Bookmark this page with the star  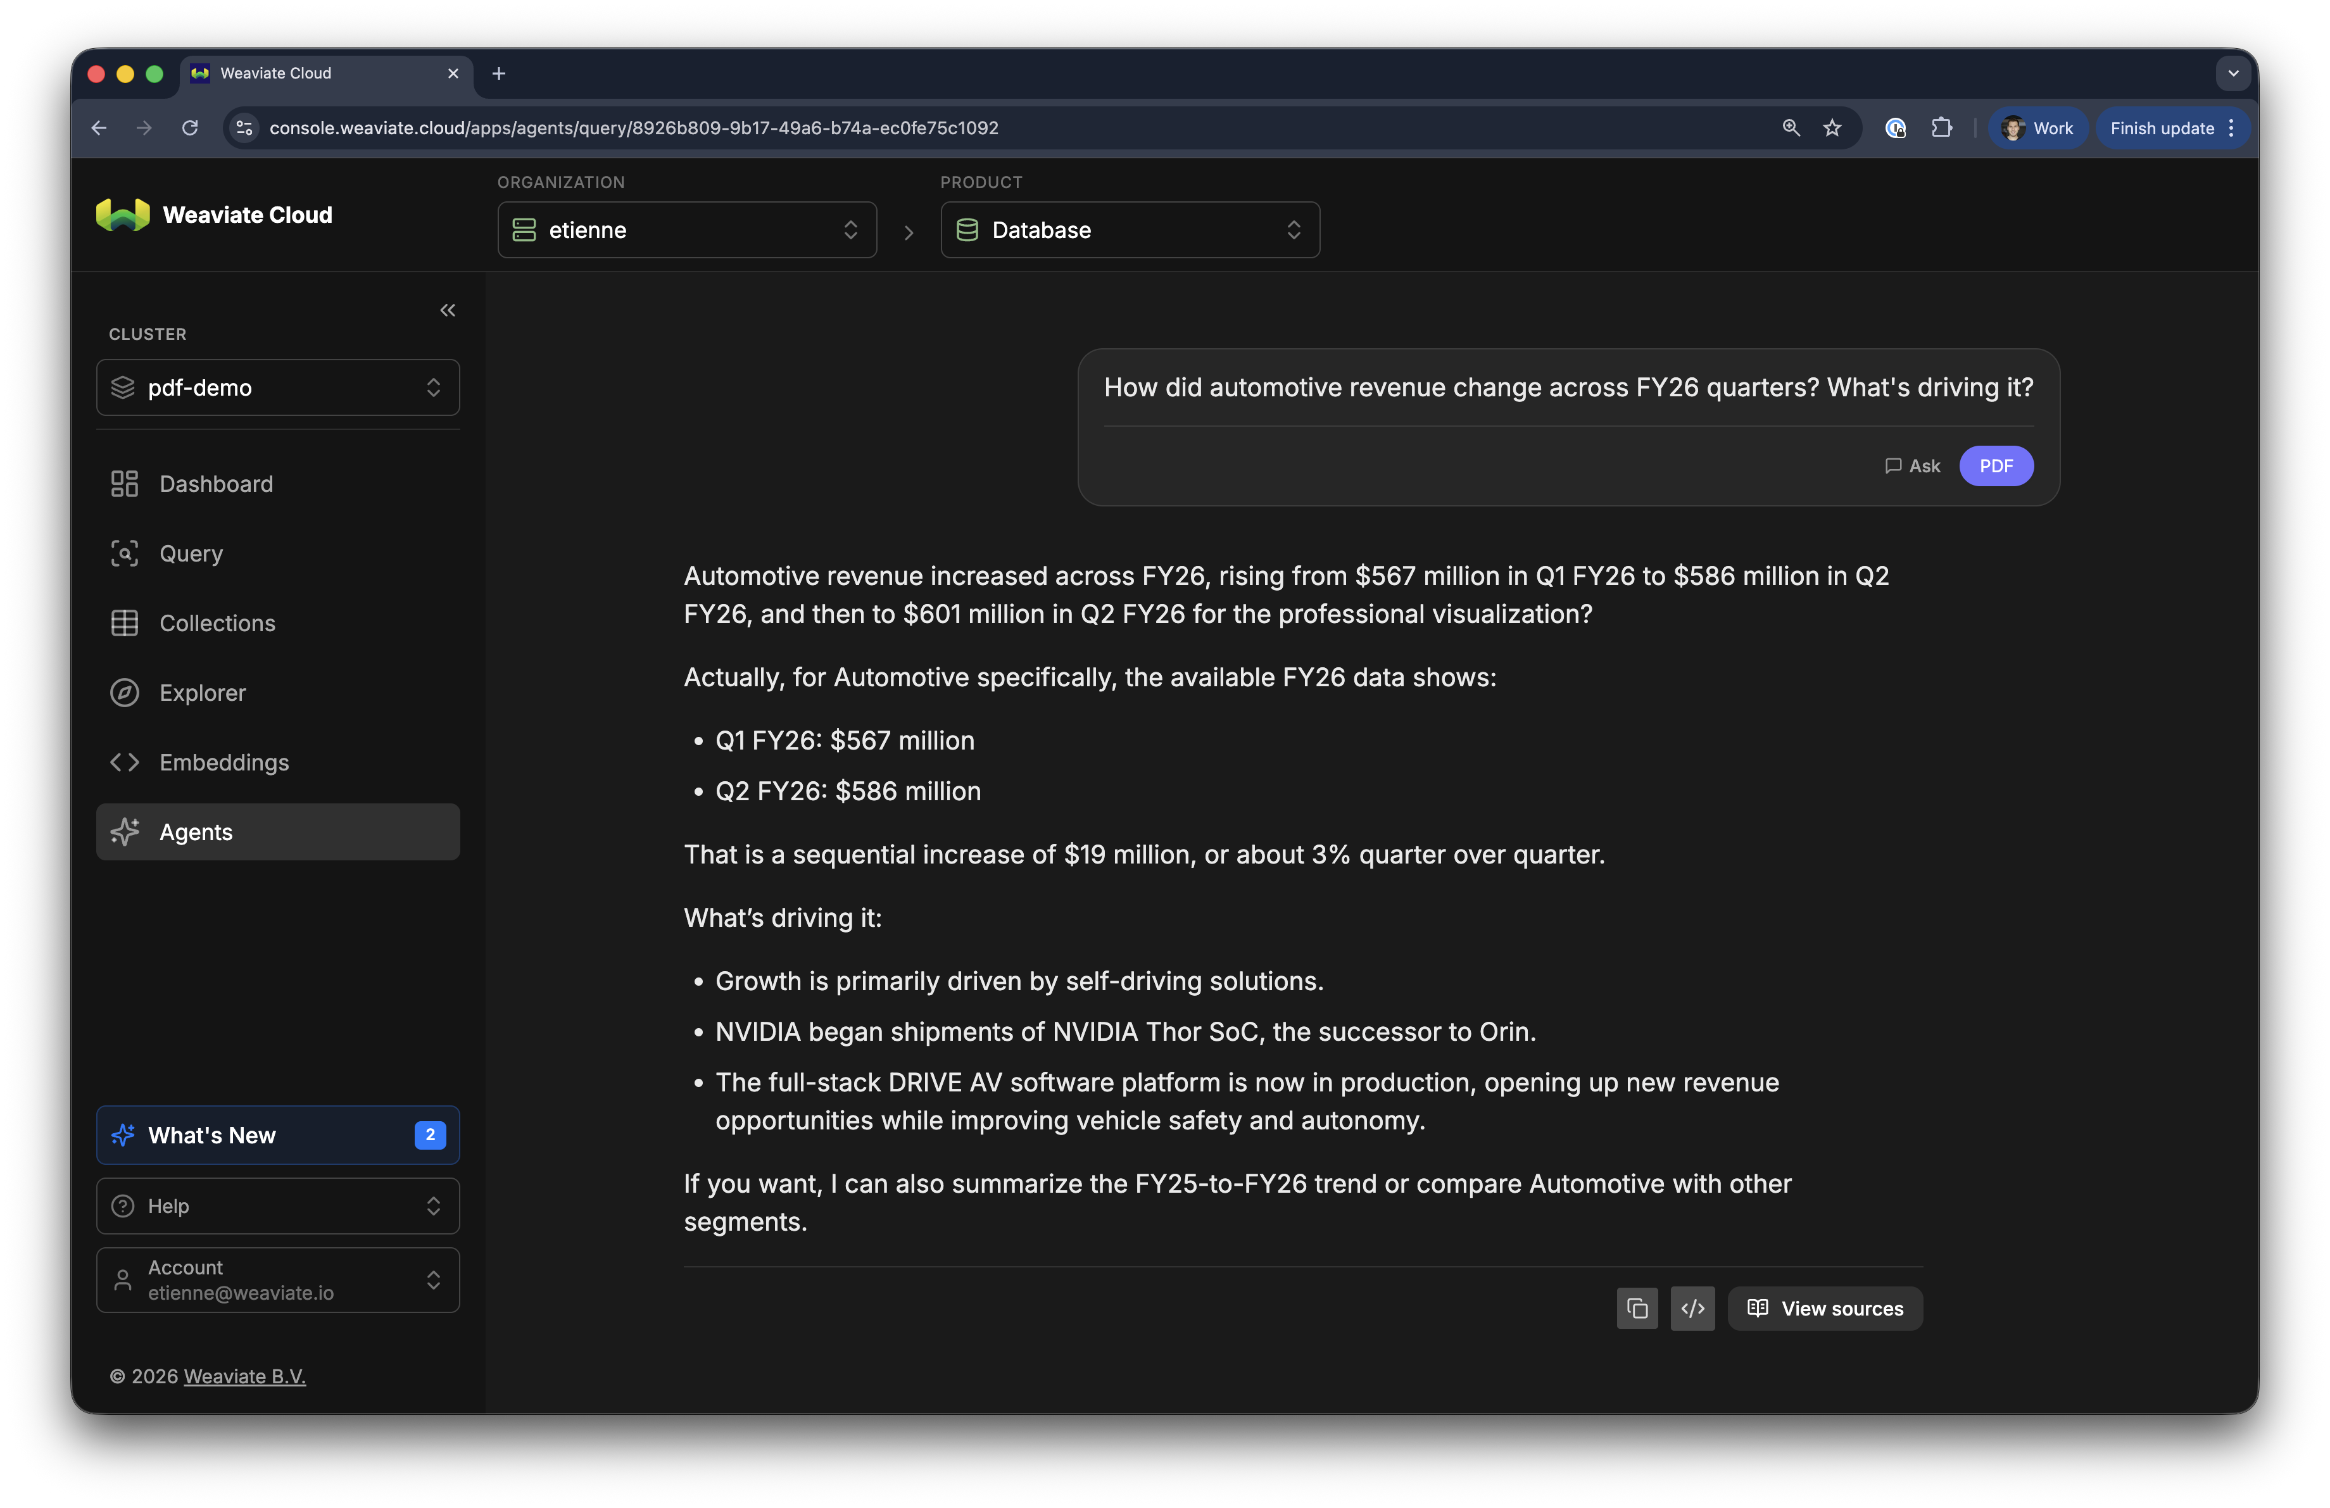tap(1832, 127)
